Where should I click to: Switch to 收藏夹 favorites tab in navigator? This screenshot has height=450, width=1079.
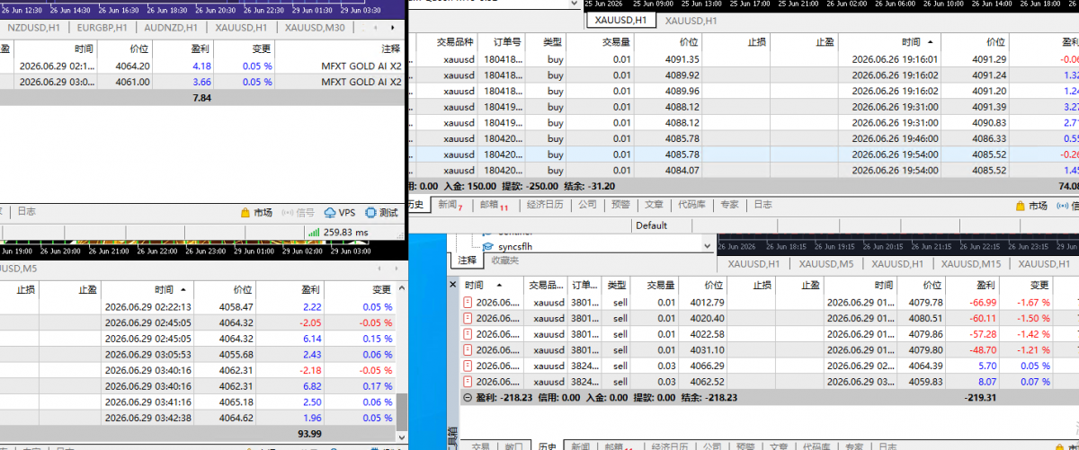click(x=504, y=260)
